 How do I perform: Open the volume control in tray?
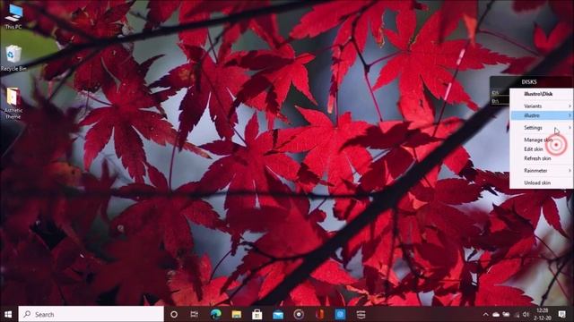click(x=526, y=314)
